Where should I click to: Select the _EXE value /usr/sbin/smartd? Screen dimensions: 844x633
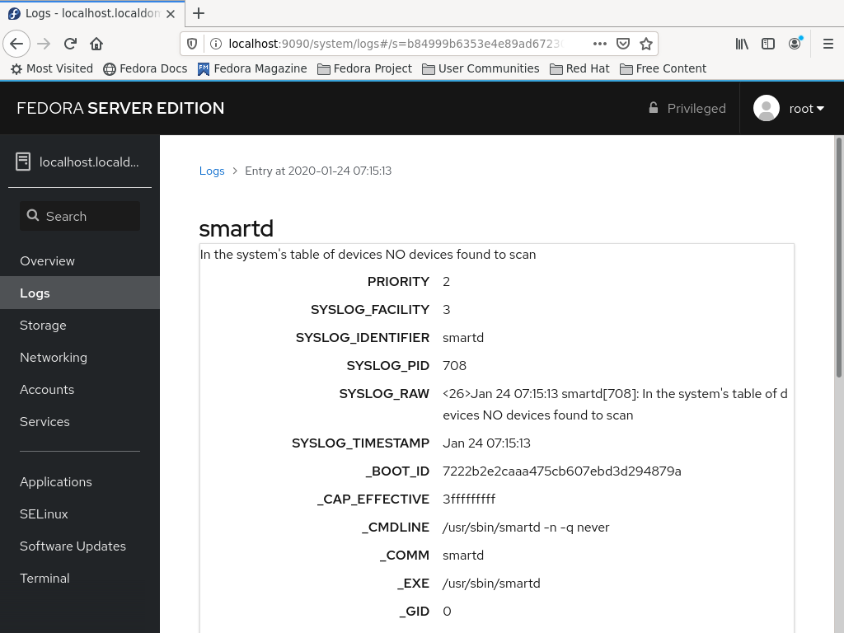[491, 583]
